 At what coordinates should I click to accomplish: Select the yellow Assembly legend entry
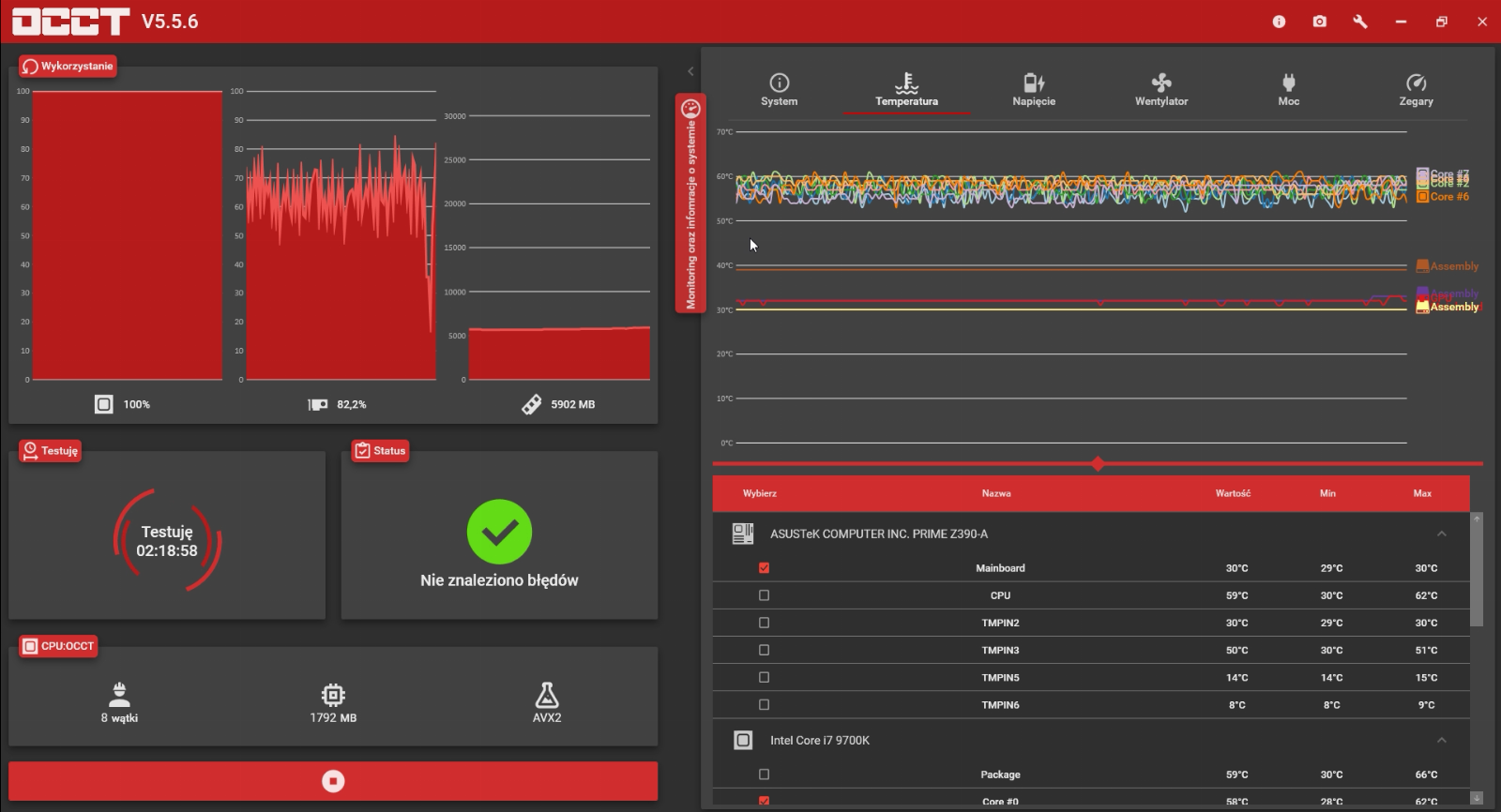1448,307
